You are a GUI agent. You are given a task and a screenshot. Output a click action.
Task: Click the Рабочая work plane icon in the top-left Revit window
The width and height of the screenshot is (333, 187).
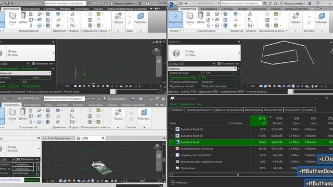[x=140, y=18]
